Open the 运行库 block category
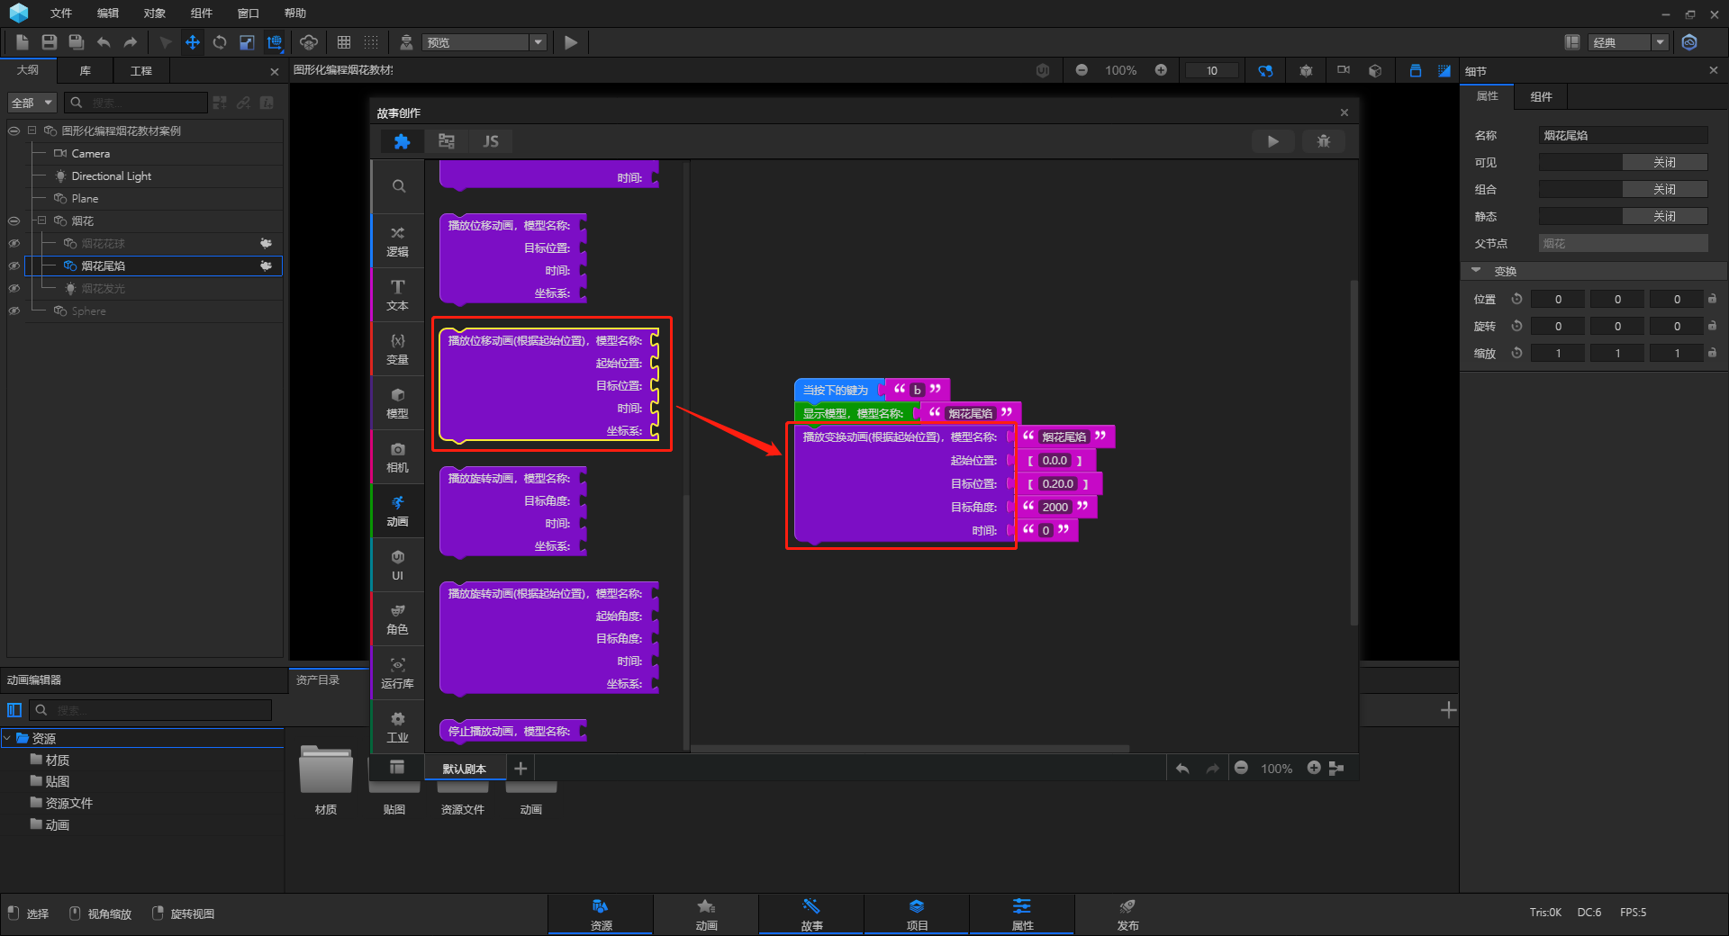 pos(398,673)
